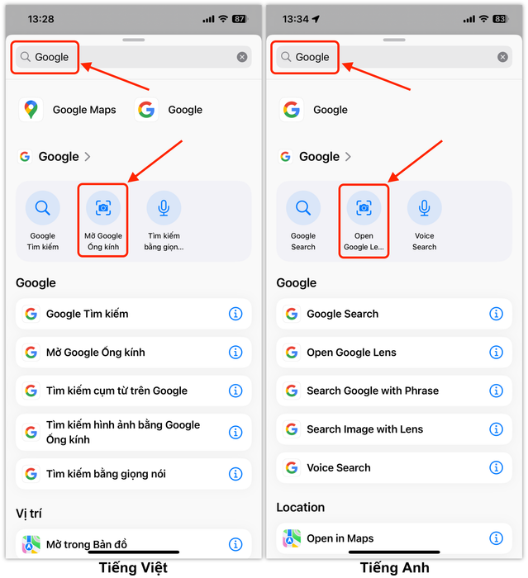
Task: Grab the sheet handle atop the English screen
Action: [x=394, y=40]
